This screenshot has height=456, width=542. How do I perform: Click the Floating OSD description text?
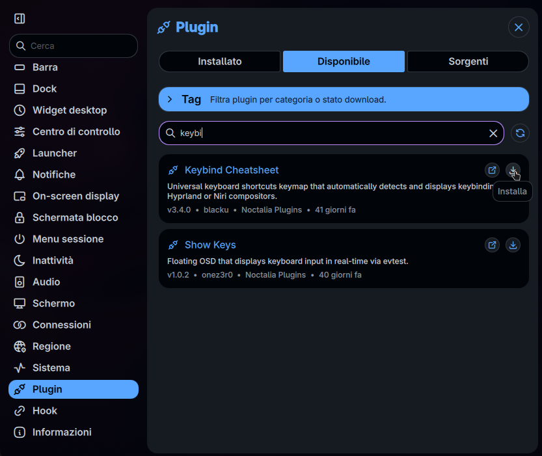coord(288,262)
